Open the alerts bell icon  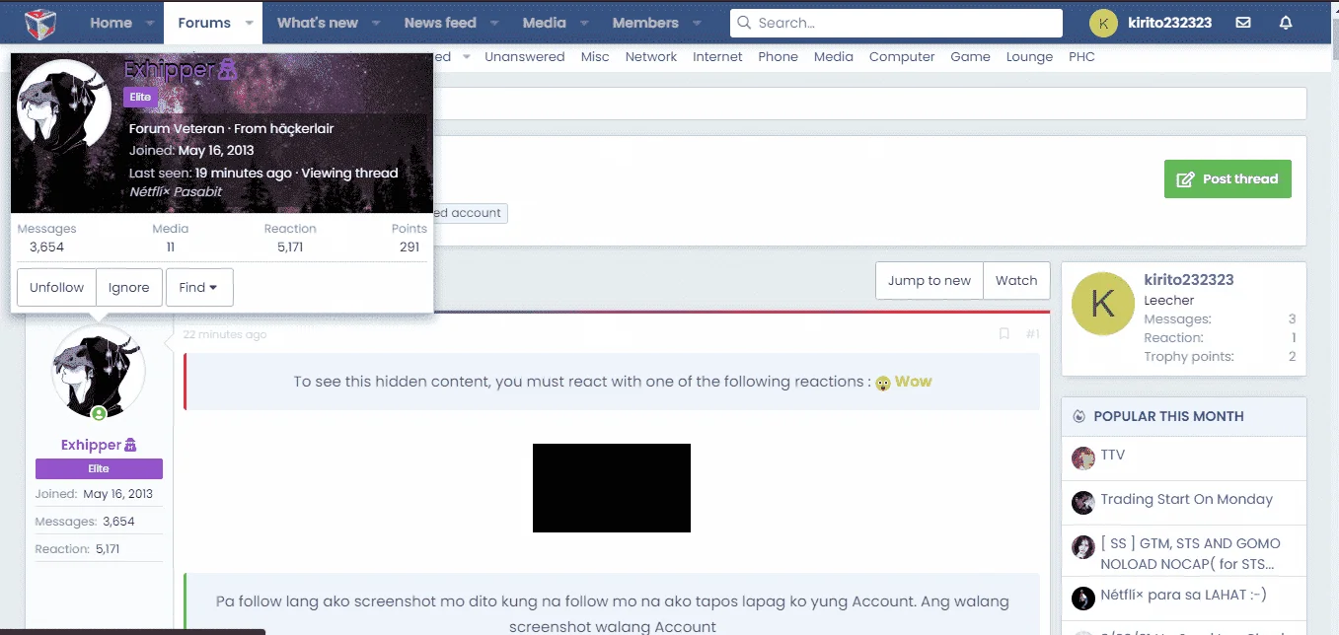coord(1286,23)
